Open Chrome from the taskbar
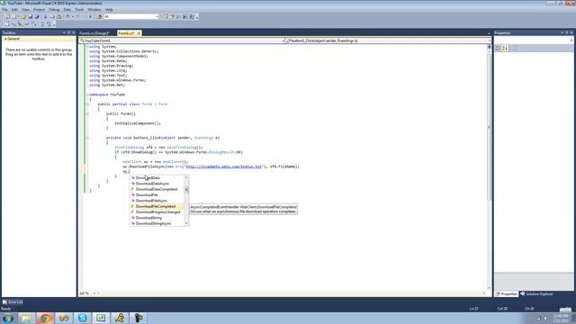This screenshot has width=576, height=324. coord(45,318)
